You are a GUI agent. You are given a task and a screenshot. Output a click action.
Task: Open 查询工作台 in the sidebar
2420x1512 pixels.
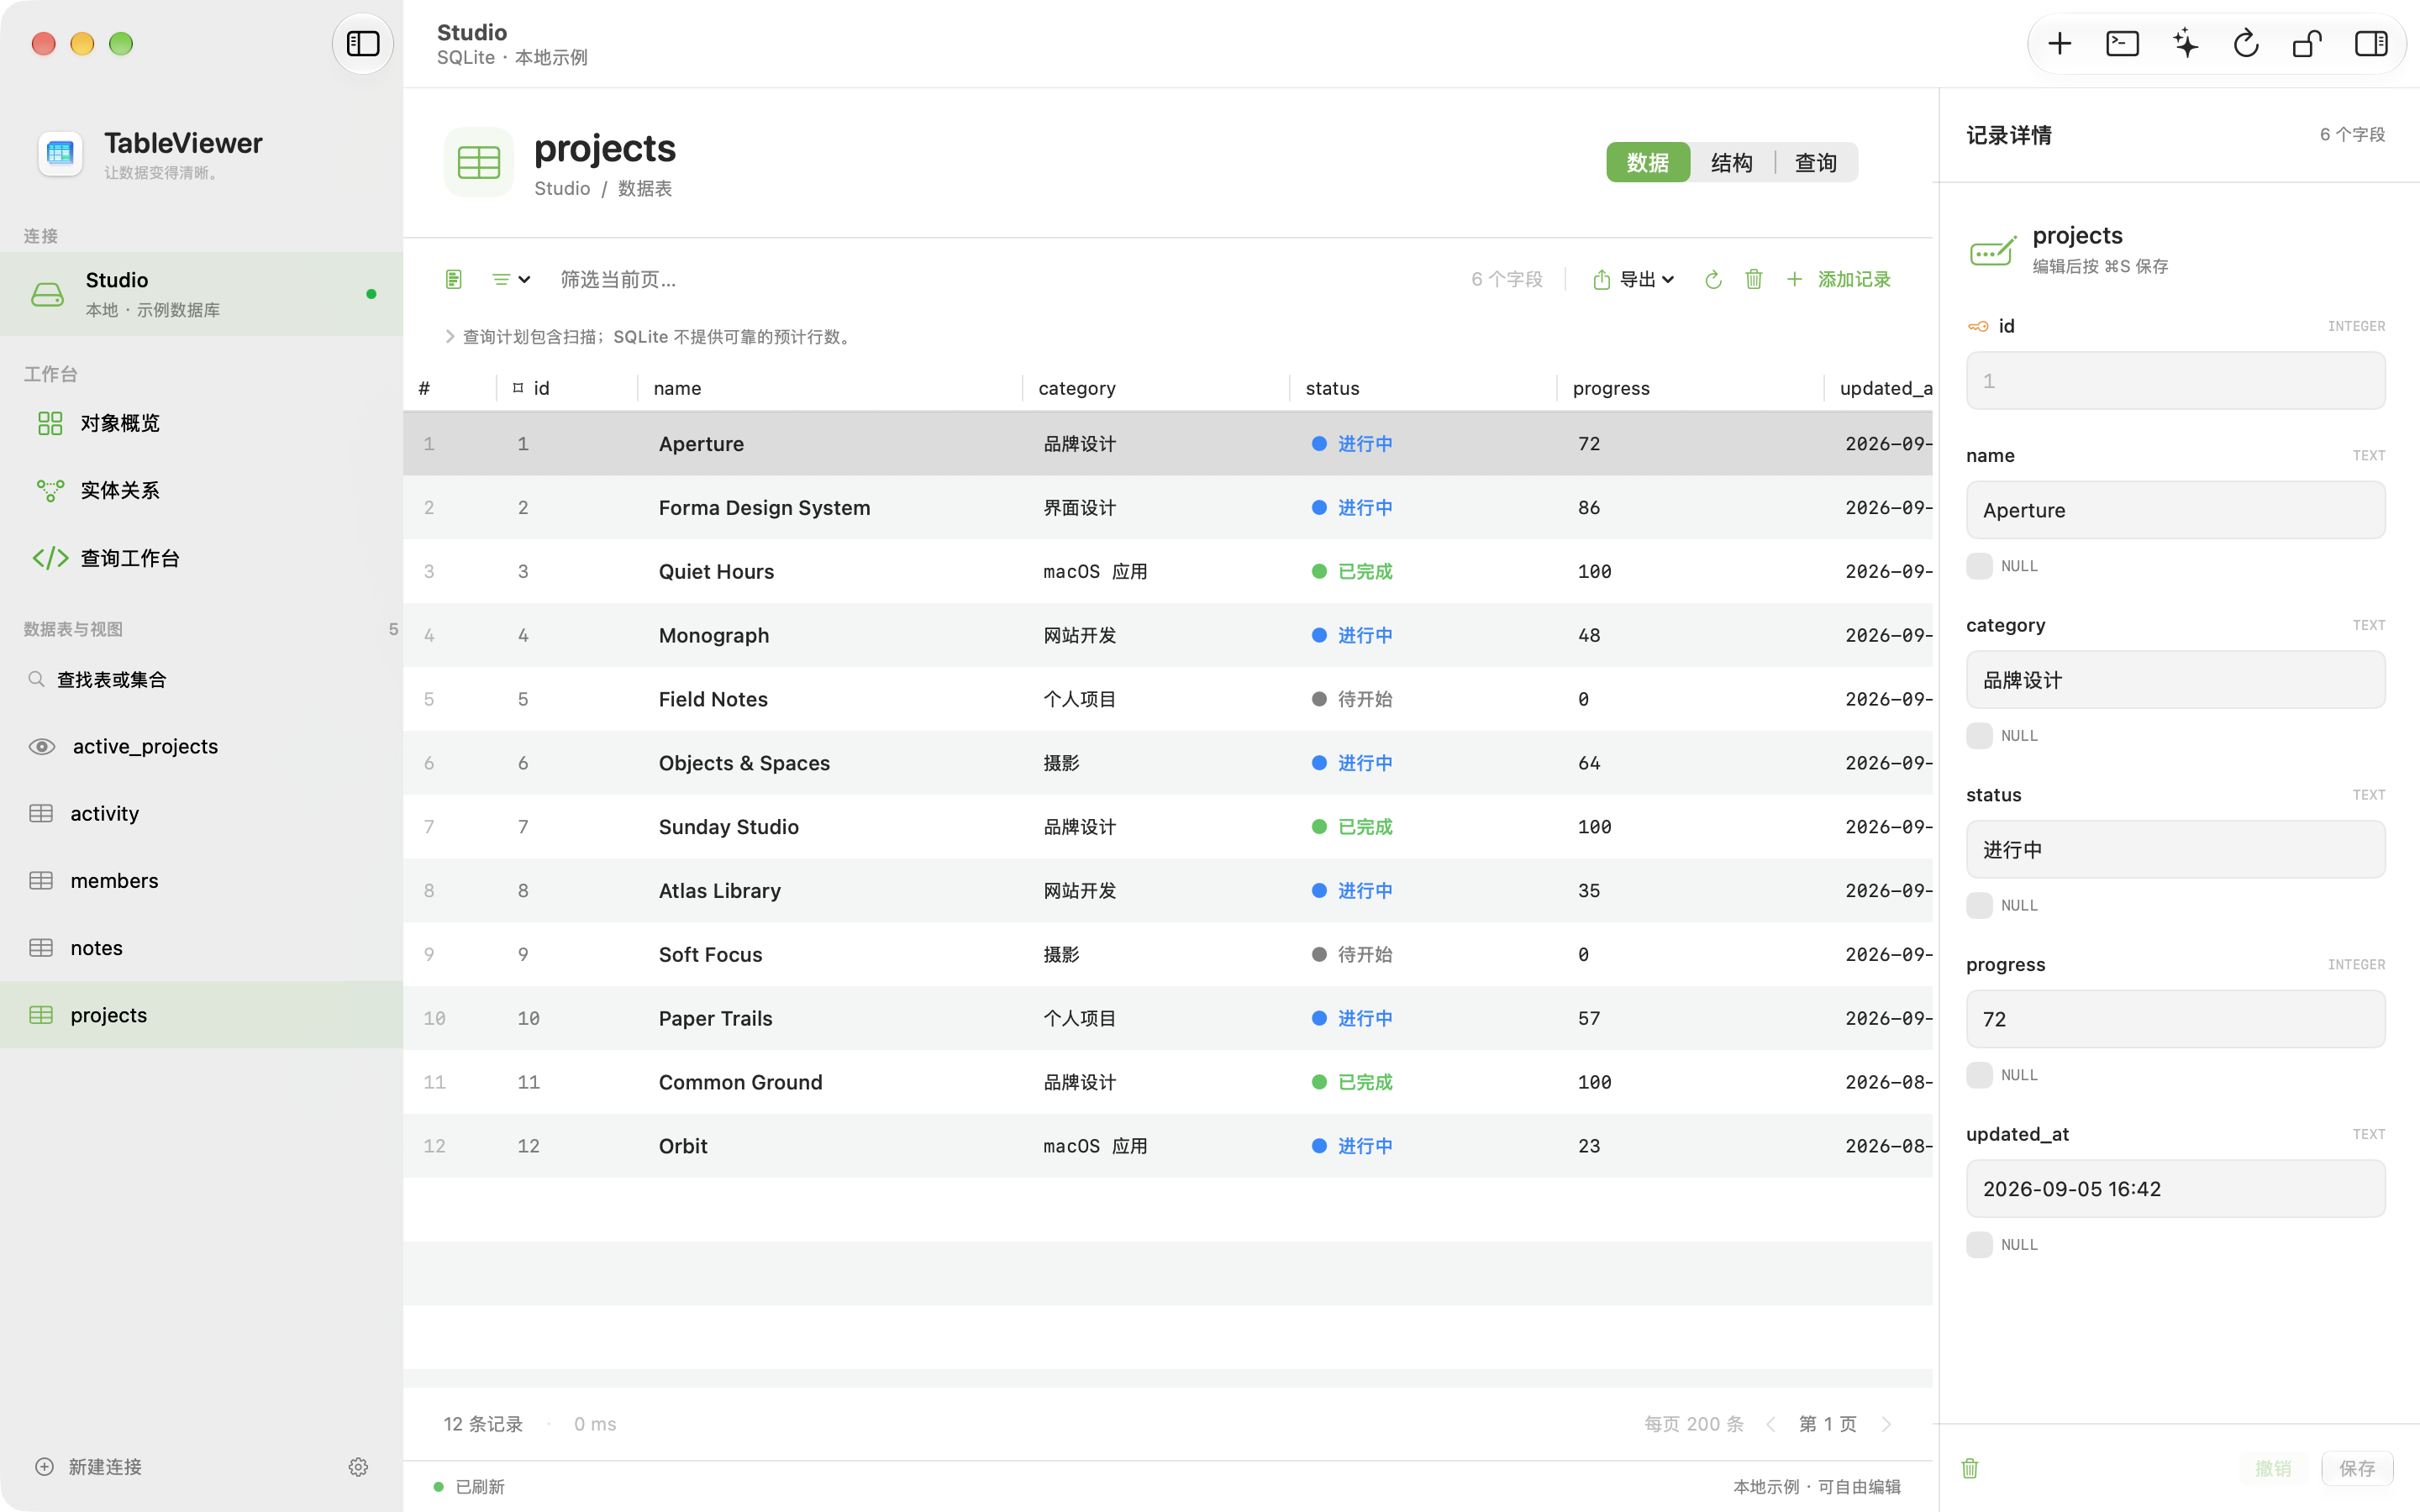[x=201, y=558]
